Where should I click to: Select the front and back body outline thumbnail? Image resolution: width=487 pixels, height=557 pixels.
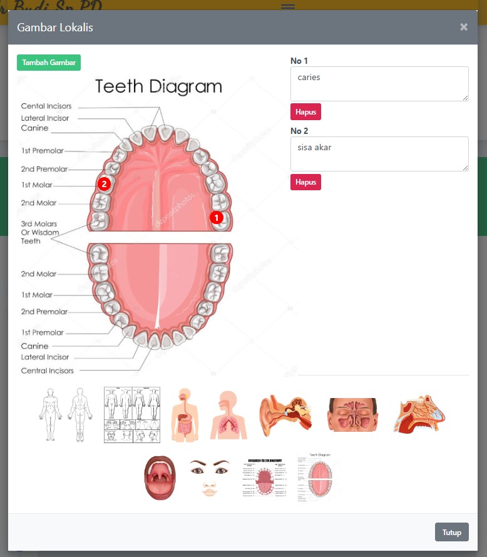(x=65, y=414)
